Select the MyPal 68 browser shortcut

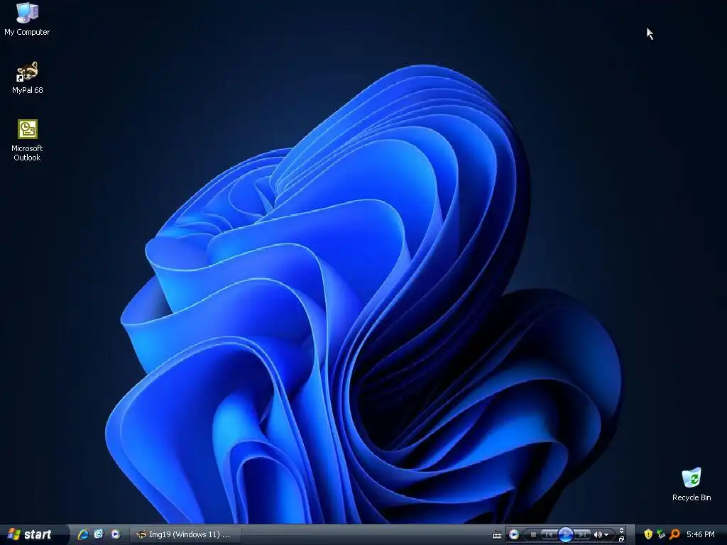[x=28, y=78]
